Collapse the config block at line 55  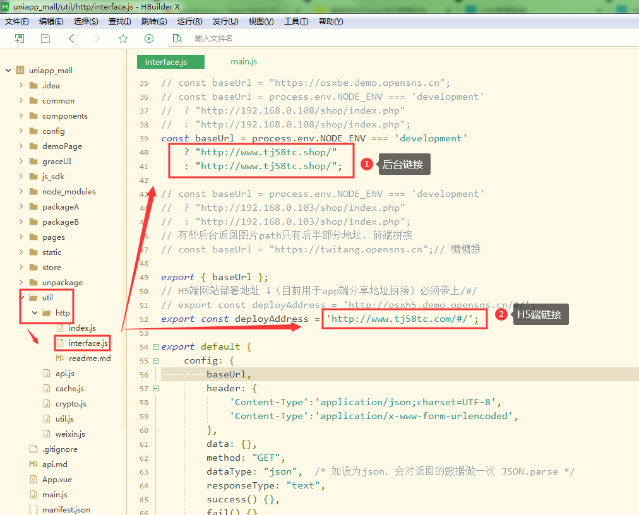coord(155,360)
